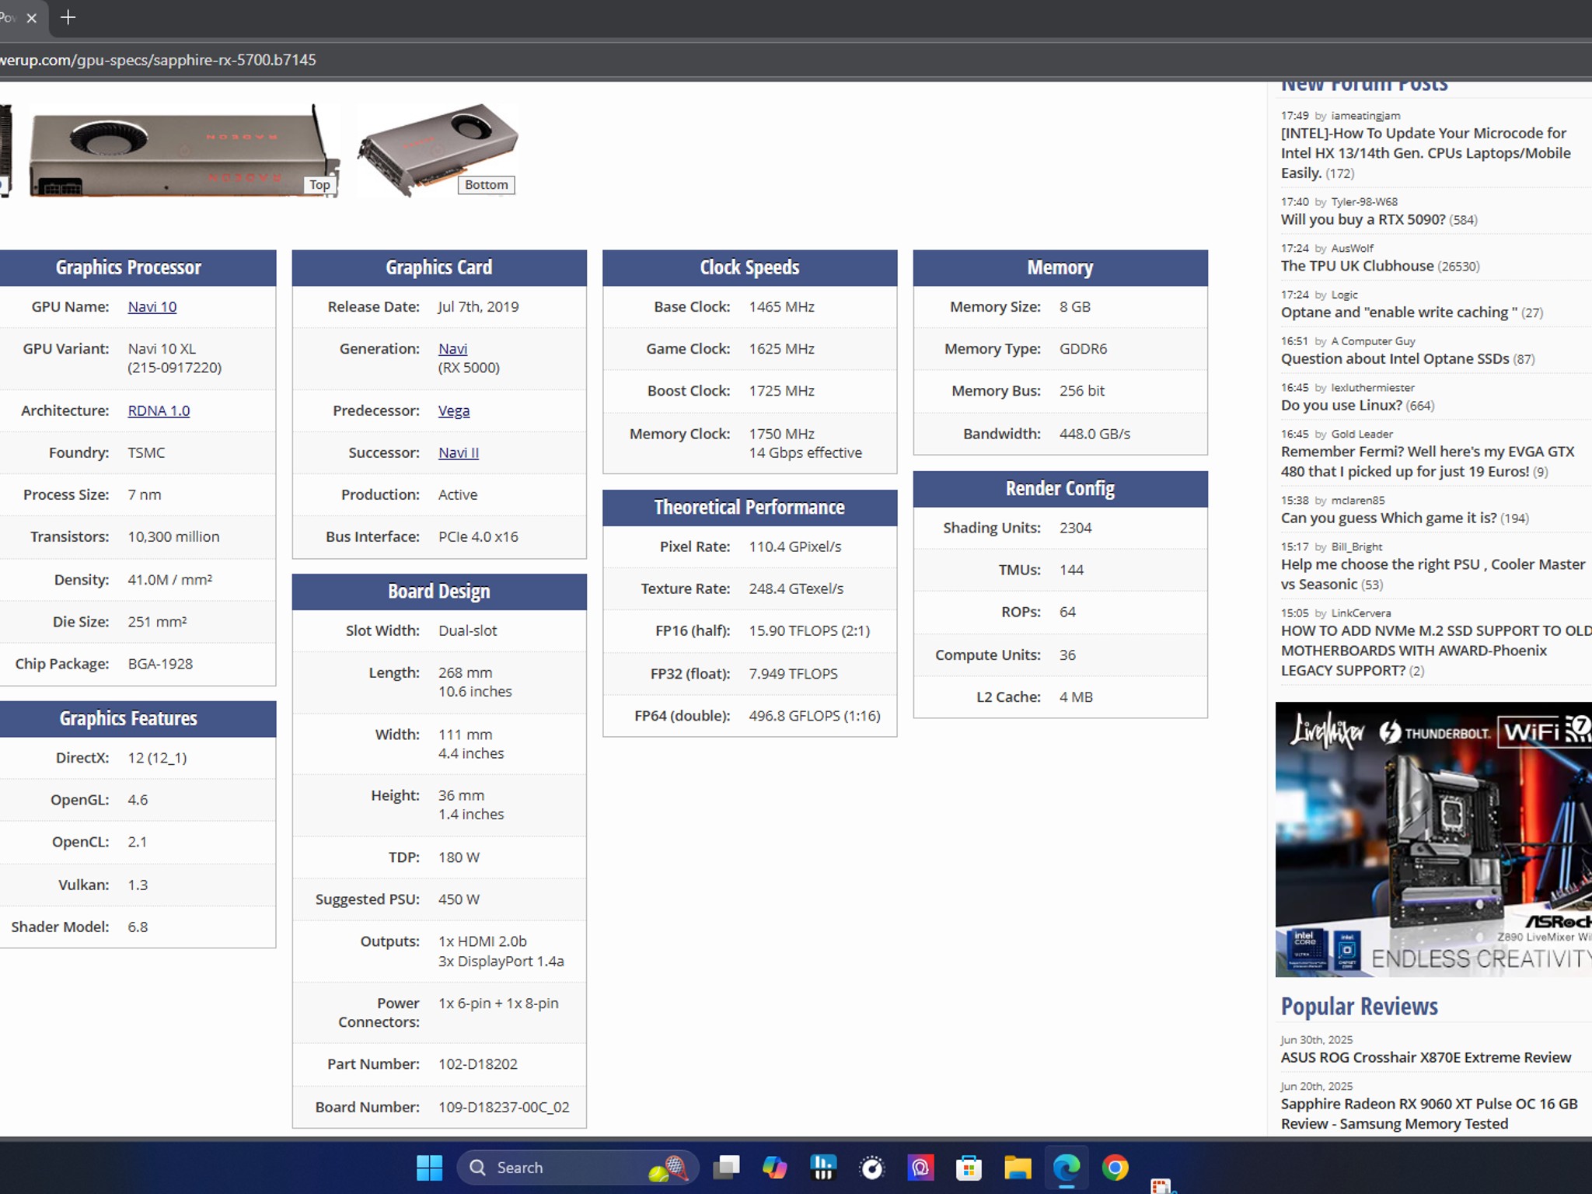Click the Graphics Card section header

pos(439,267)
